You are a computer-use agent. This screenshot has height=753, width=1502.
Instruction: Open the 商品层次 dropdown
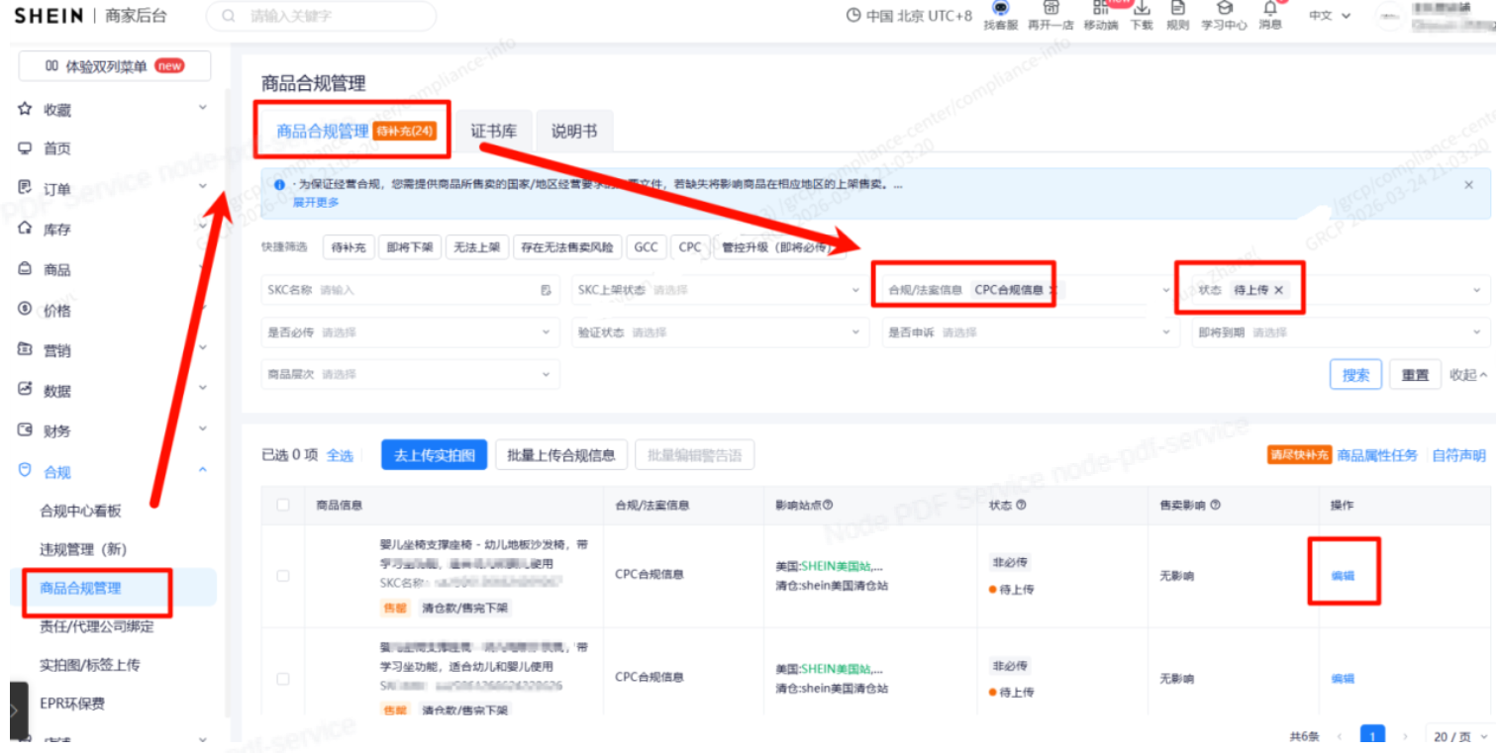click(410, 374)
